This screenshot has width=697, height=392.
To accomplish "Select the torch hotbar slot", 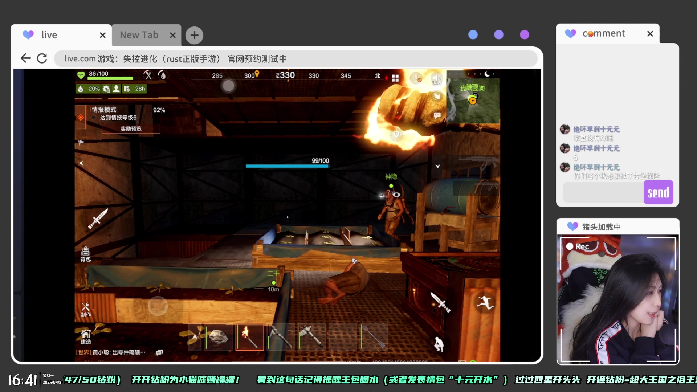I will pos(249,338).
